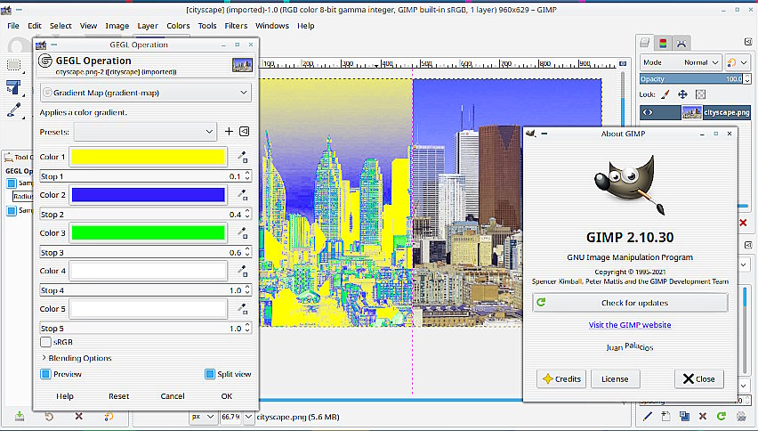Edit brush pencil icon in brushes panel
The height and width of the screenshot is (431, 758).
(x=648, y=416)
